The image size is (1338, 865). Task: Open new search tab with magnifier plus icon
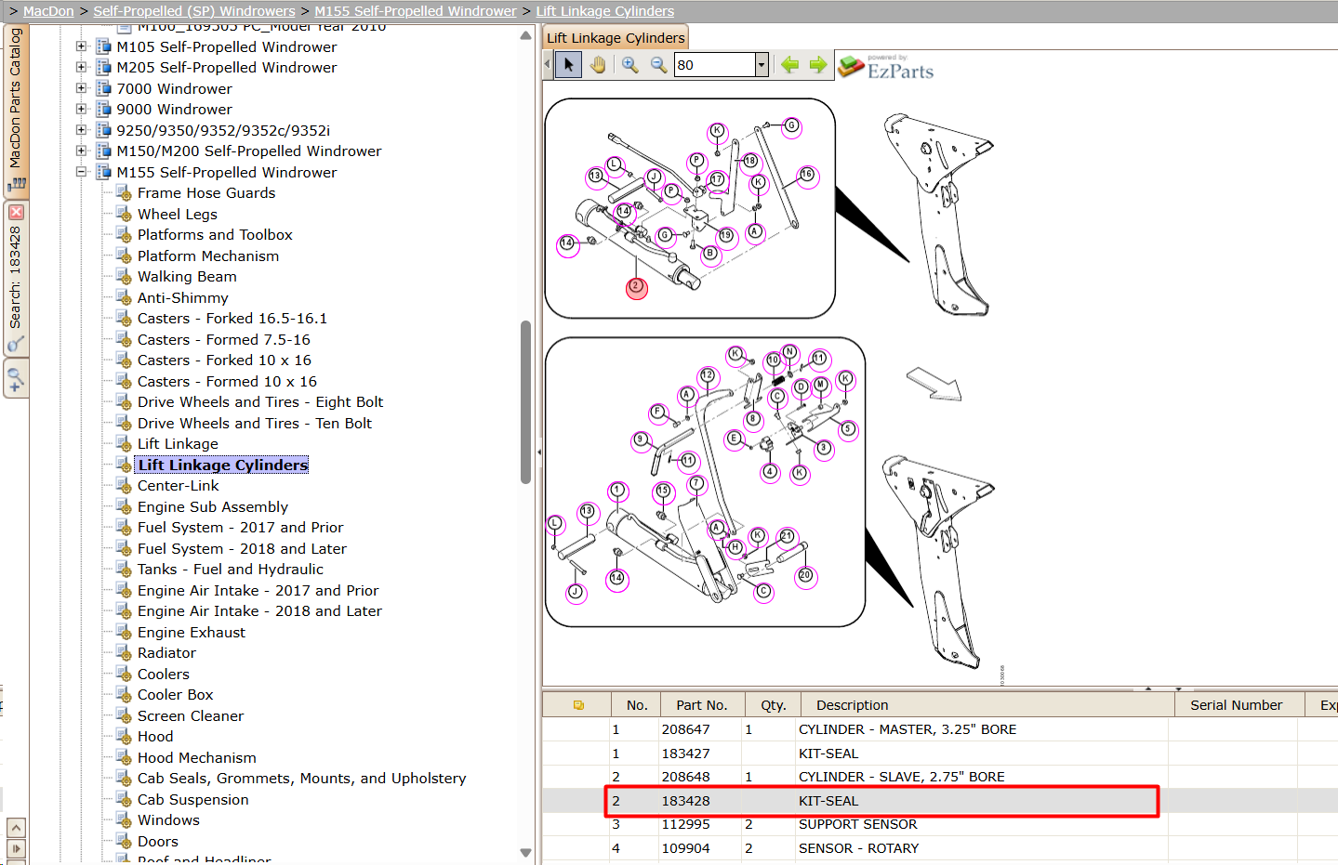[x=16, y=379]
